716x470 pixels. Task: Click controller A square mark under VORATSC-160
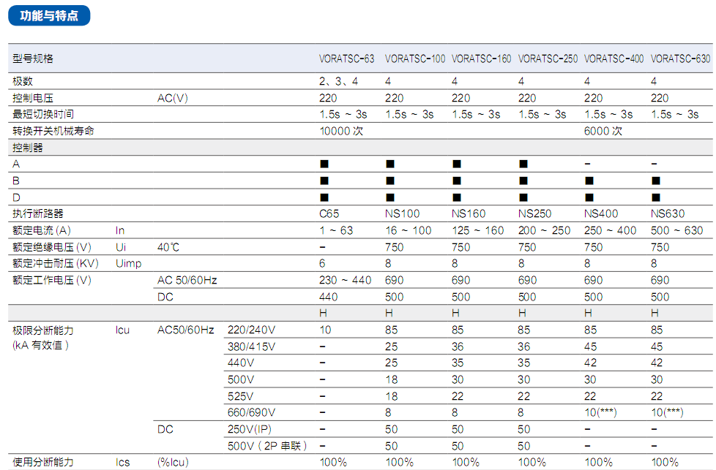click(x=457, y=164)
